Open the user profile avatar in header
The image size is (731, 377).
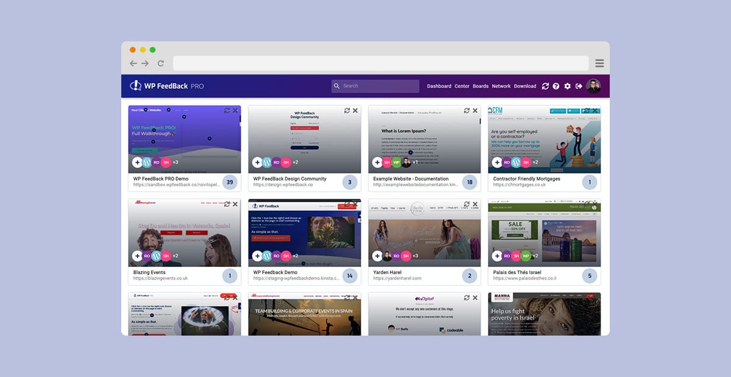tap(593, 86)
